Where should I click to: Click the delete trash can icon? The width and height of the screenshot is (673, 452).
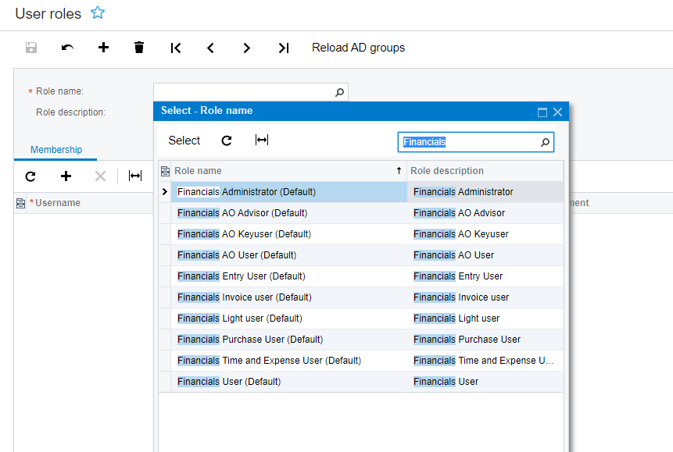pos(139,48)
